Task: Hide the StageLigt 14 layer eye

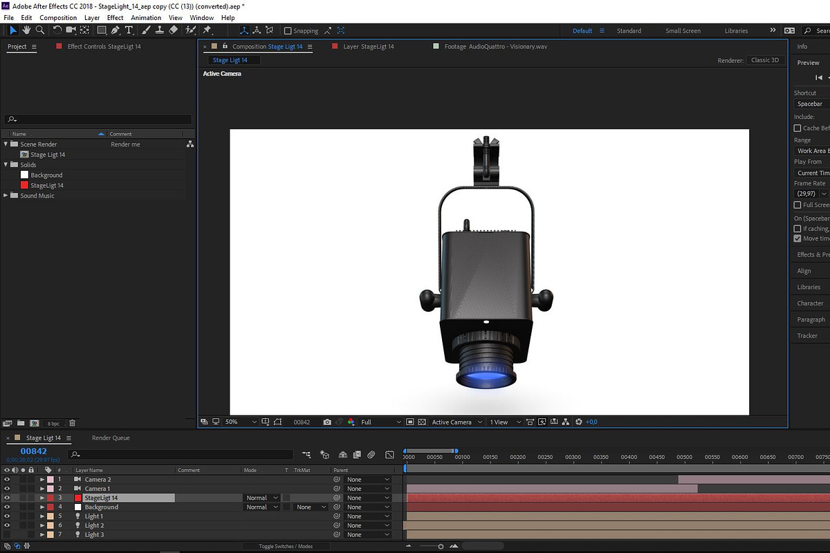Action: pos(6,498)
